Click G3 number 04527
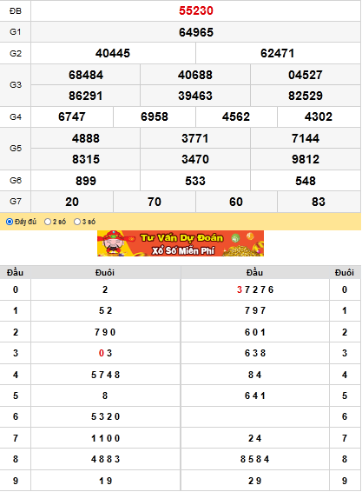This screenshot has height=492, width=362. pyautogui.click(x=306, y=75)
